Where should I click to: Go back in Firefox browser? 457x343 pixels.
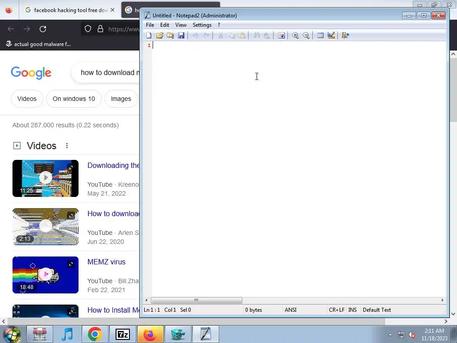coord(11,29)
